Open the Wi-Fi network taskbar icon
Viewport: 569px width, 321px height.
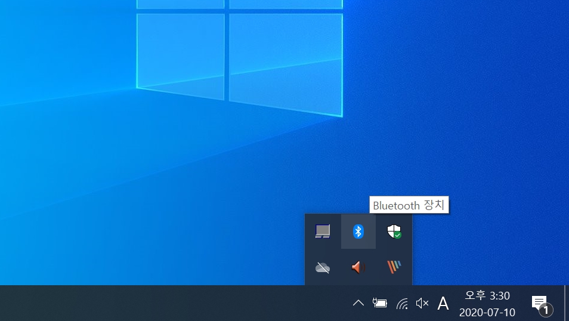tap(402, 303)
